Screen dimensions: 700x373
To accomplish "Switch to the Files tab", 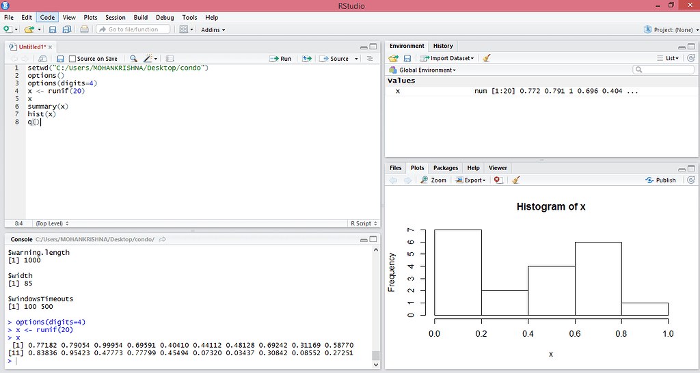I will pos(396,168).
